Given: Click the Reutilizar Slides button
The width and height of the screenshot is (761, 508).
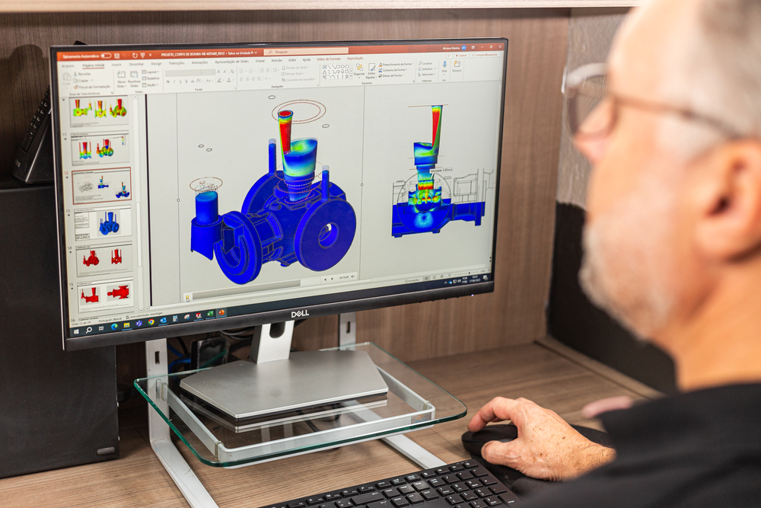Looking at the screenshot, I should pyautogui.click(x=135, y=78).
